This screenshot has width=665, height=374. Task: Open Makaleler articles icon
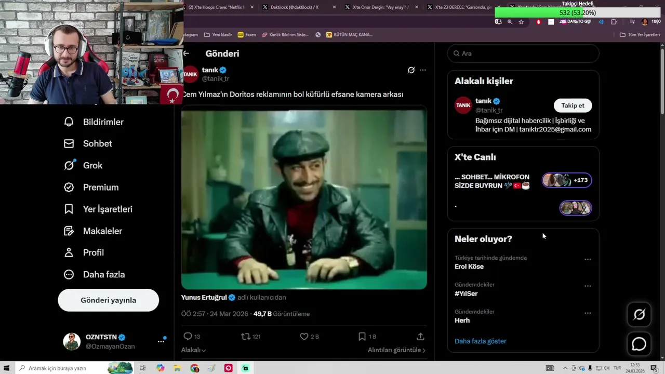69,231
